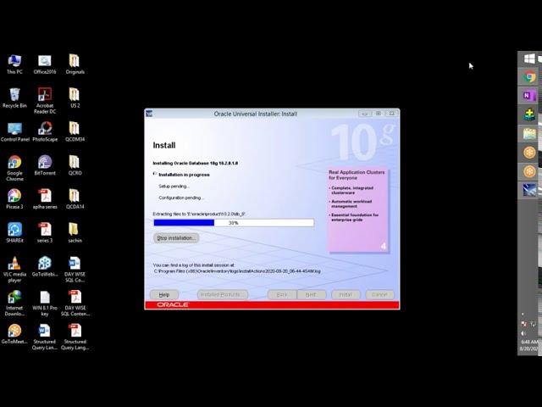The image size is (542, 407).
Task: Click the Stop installation button
Action: [x=176, y=237]
